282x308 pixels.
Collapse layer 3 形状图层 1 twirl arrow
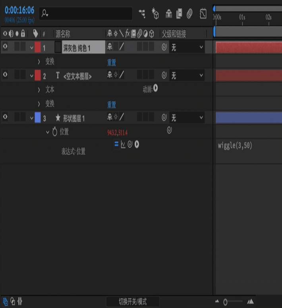[x=31, y=118]
